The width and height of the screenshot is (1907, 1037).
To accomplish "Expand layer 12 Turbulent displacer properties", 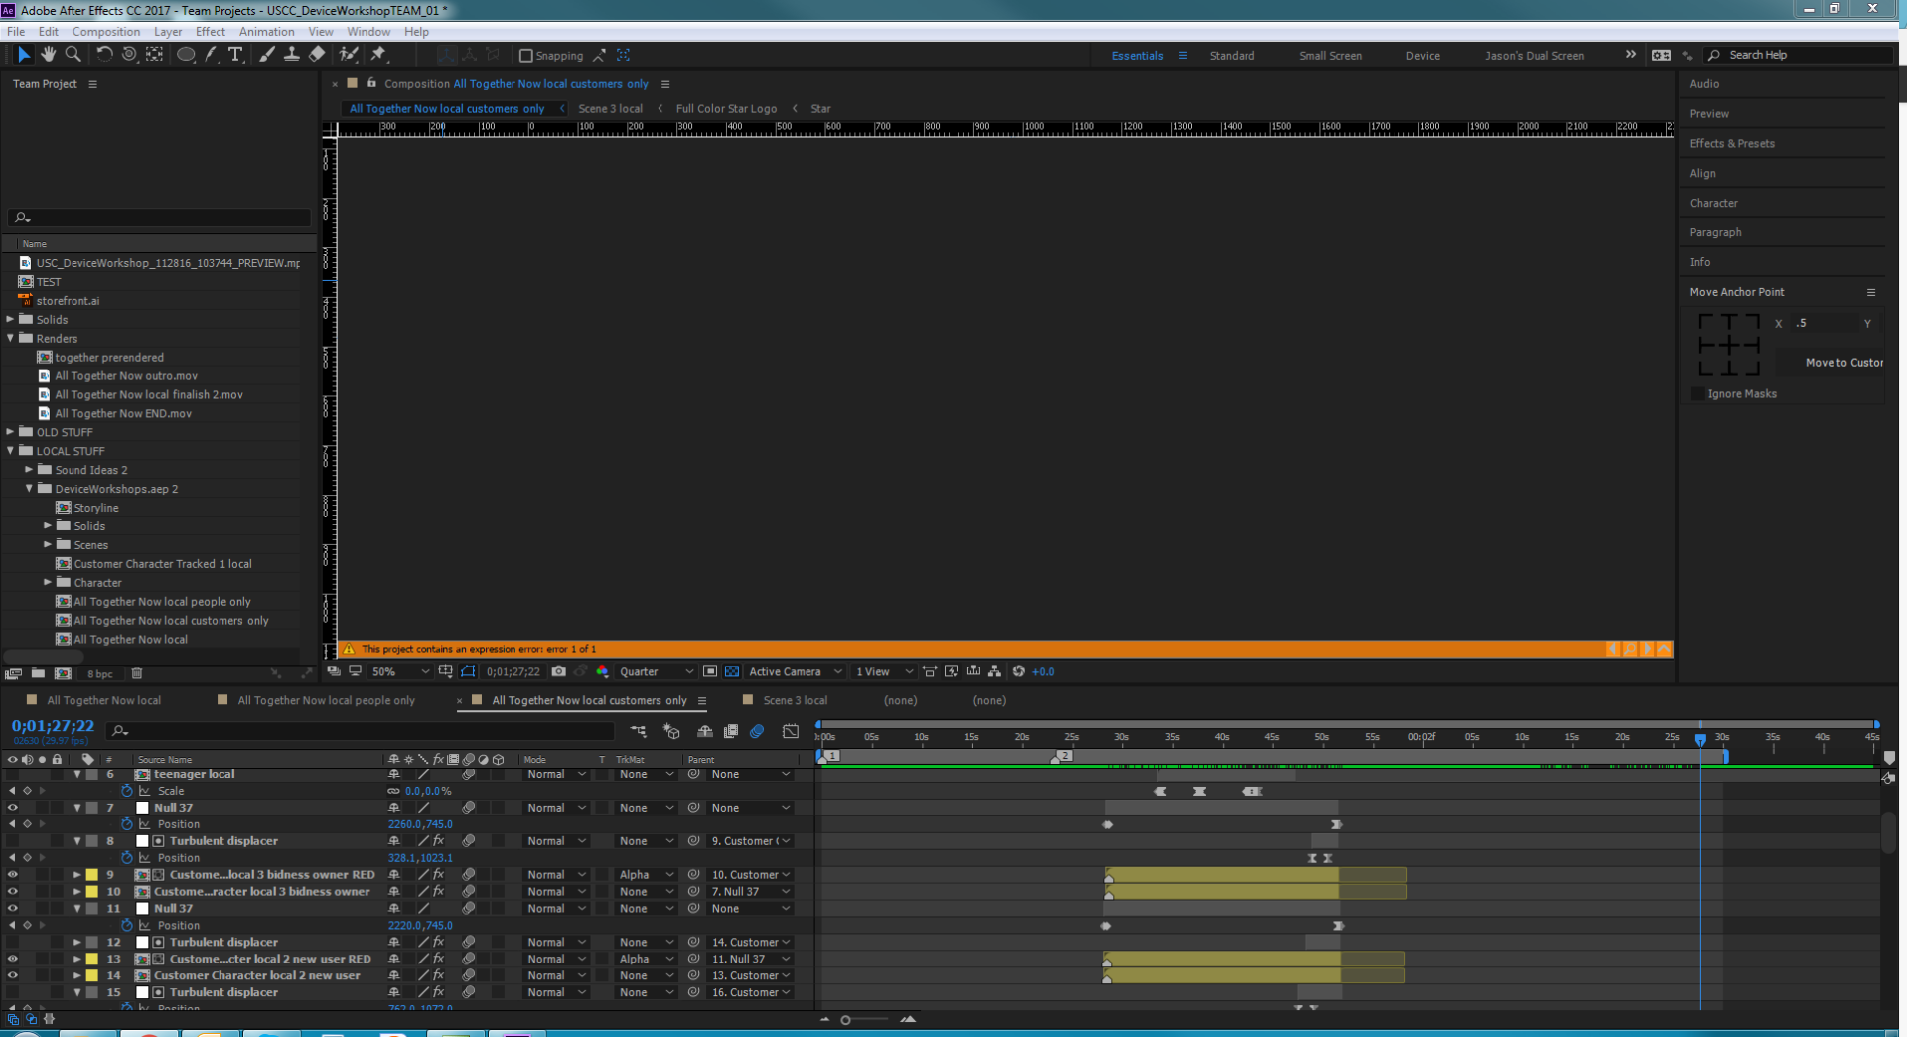I will click(x=76, y=943).
